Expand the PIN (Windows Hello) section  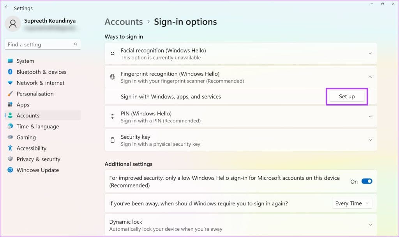370,117
